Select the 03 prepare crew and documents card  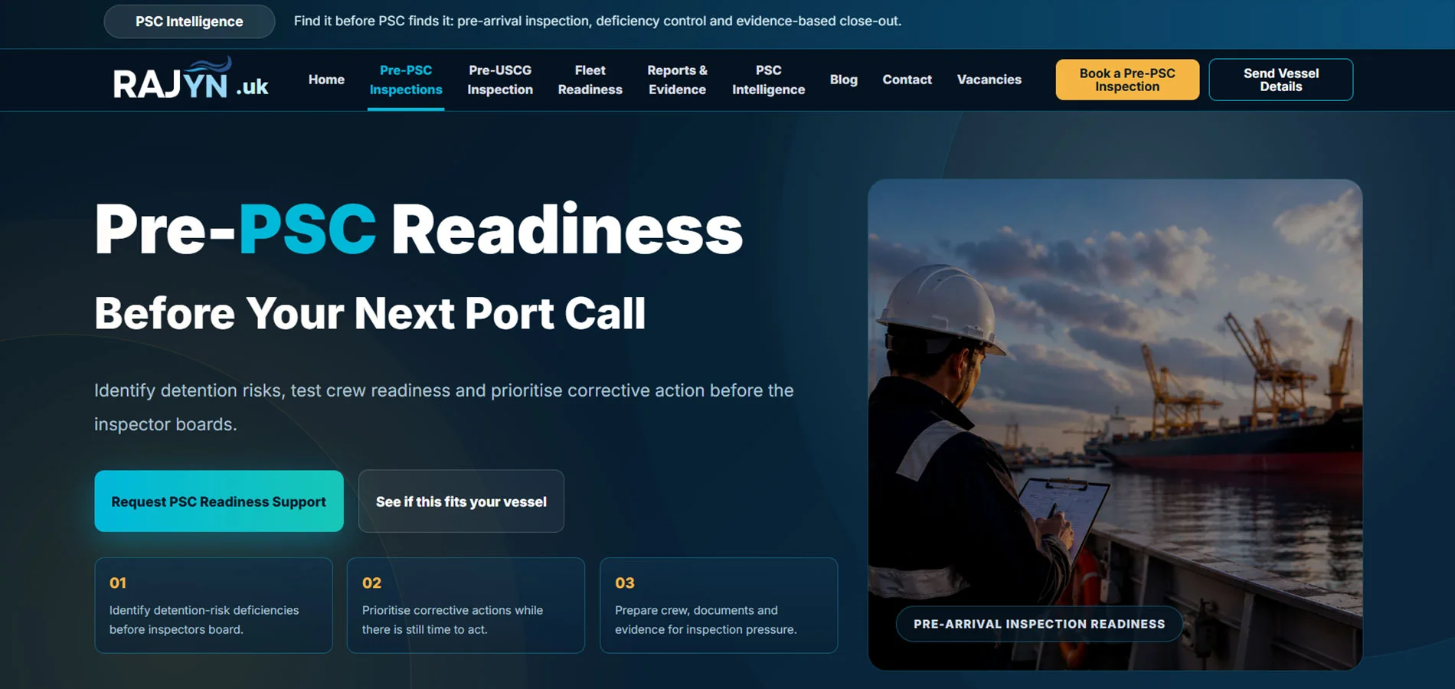pyautogui.click(x=719, y=606)
